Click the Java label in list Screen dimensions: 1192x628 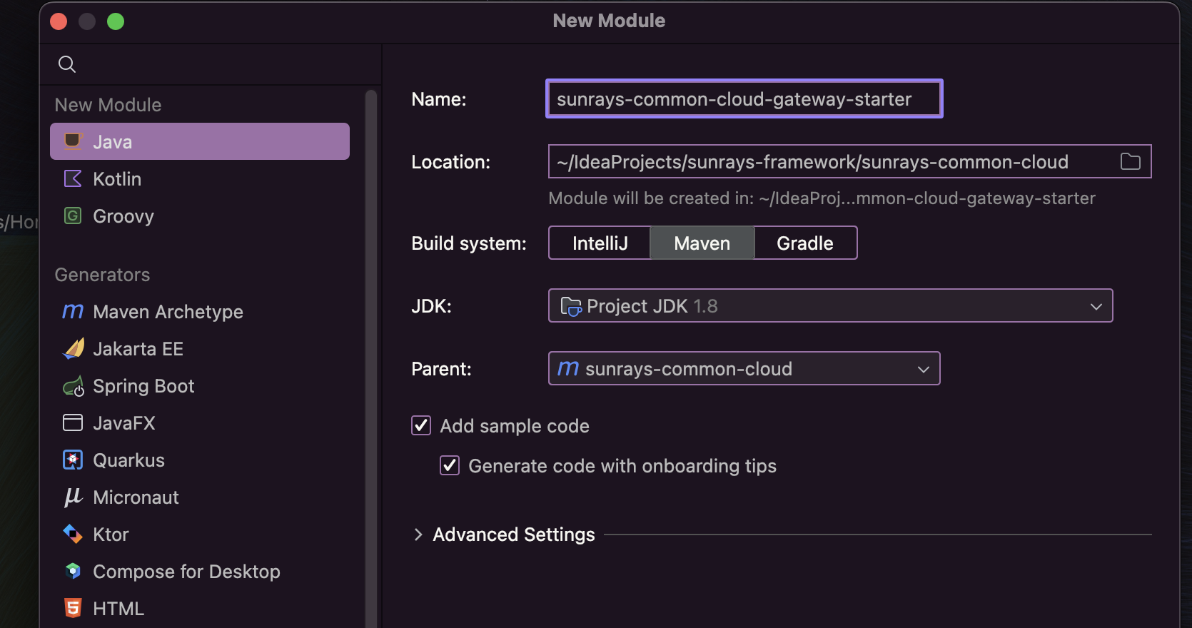(112, 142)
